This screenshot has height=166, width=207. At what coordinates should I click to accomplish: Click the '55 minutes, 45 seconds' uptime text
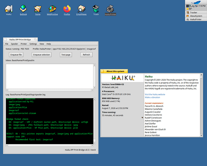click(113, 115)
